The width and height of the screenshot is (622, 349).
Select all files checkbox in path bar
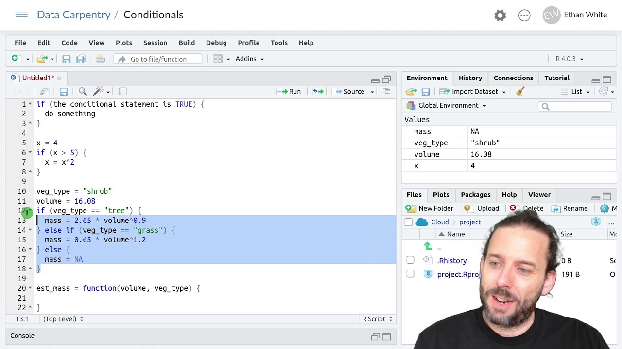(x=408, y=222)
